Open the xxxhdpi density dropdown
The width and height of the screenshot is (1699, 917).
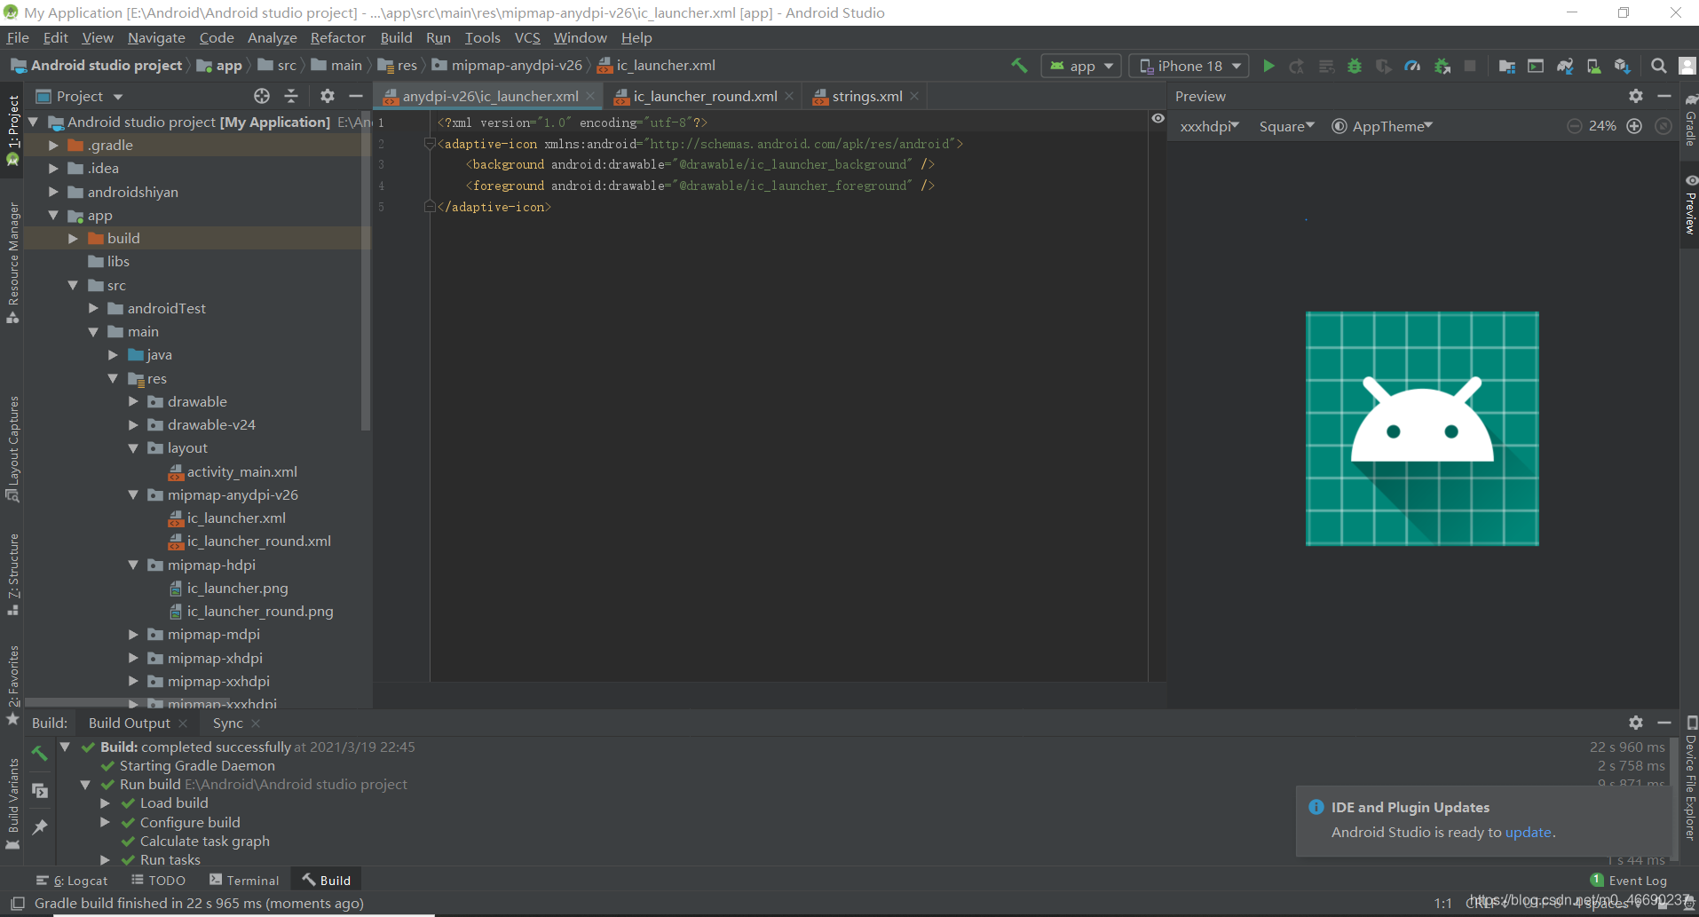(1209, 126)
